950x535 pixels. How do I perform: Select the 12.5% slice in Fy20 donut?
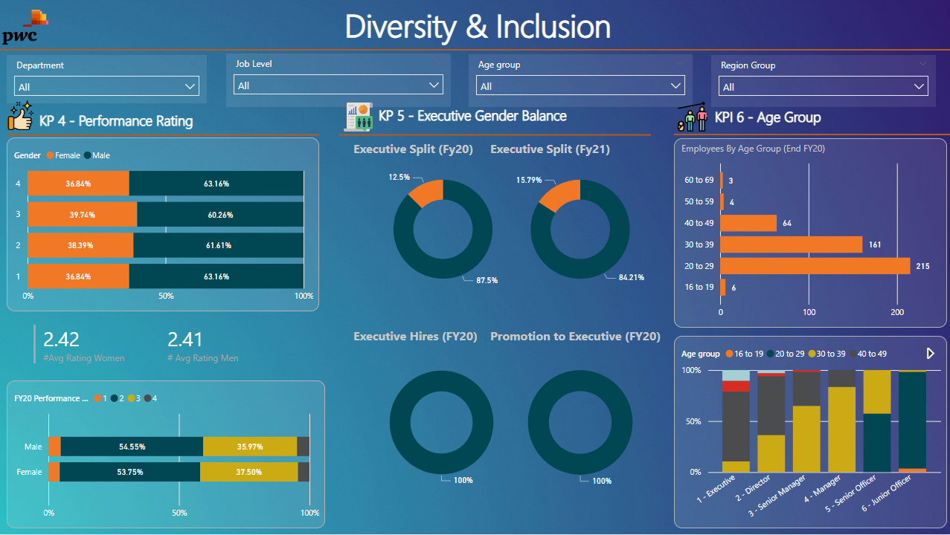point(427,192)
